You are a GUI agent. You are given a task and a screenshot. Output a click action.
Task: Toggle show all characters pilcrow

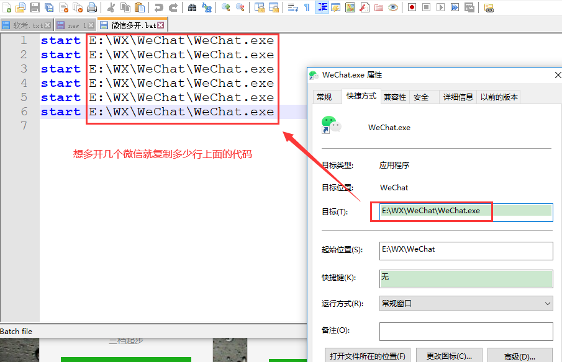pos(307,7)
